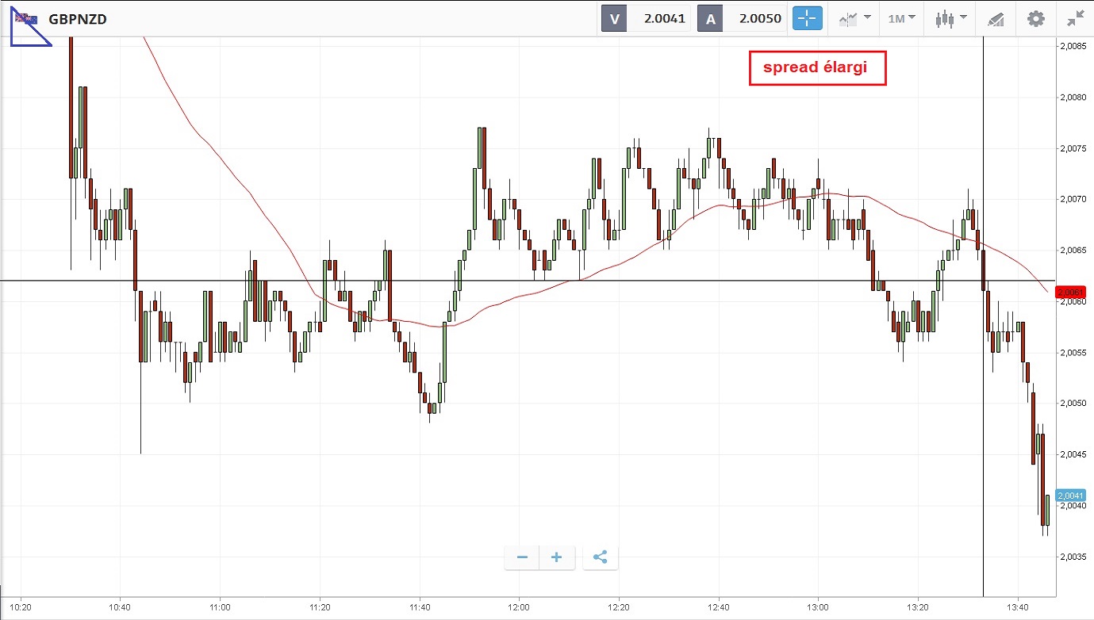This screenshot has height=620, width=1094.
Task: Click the 11:20 time axis label
Action: coord(319,609)
